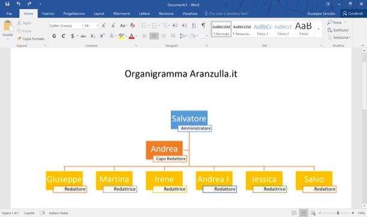This screenshot has height=217, width=367.
Task: Select the Salvatore organigram box
Action: 189,119
